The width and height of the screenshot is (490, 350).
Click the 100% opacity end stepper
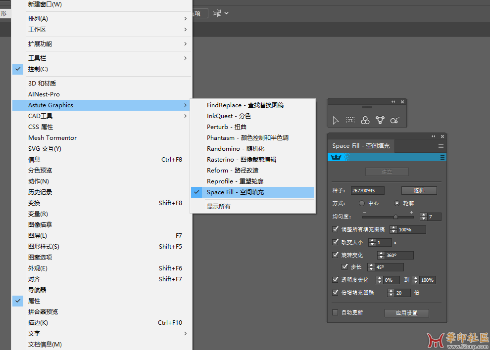click(x=416, y=280)
